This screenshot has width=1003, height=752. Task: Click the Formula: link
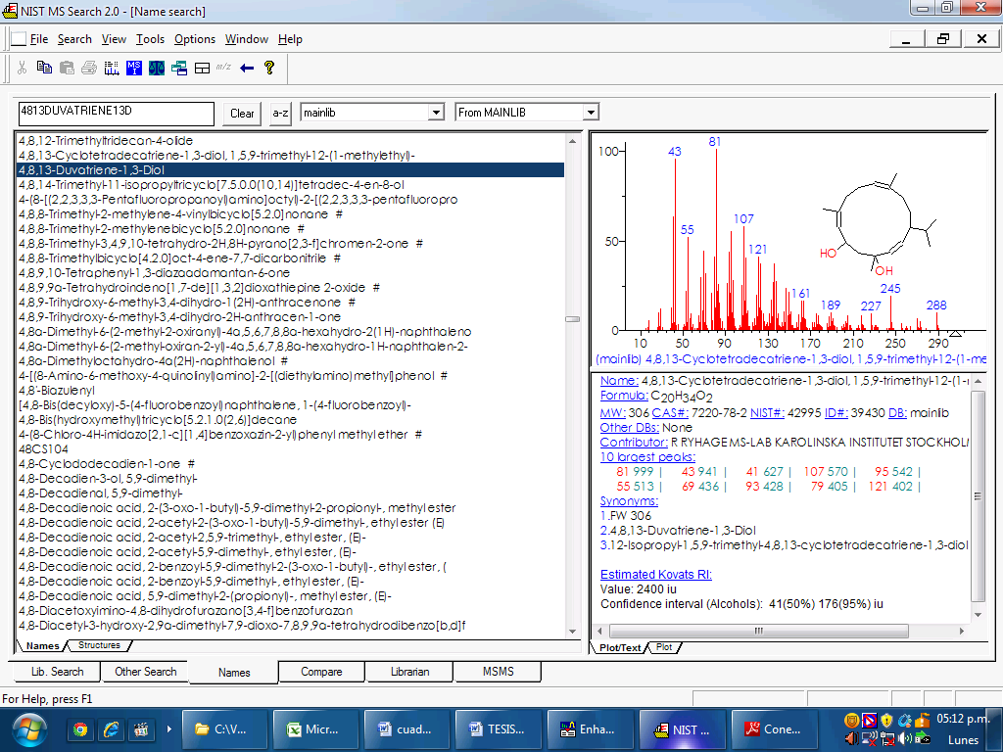(624, 396)
